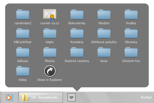This screenshot has width=154, height=103.
Task: Open the Hledání folder icon
Action: point(104,14)
